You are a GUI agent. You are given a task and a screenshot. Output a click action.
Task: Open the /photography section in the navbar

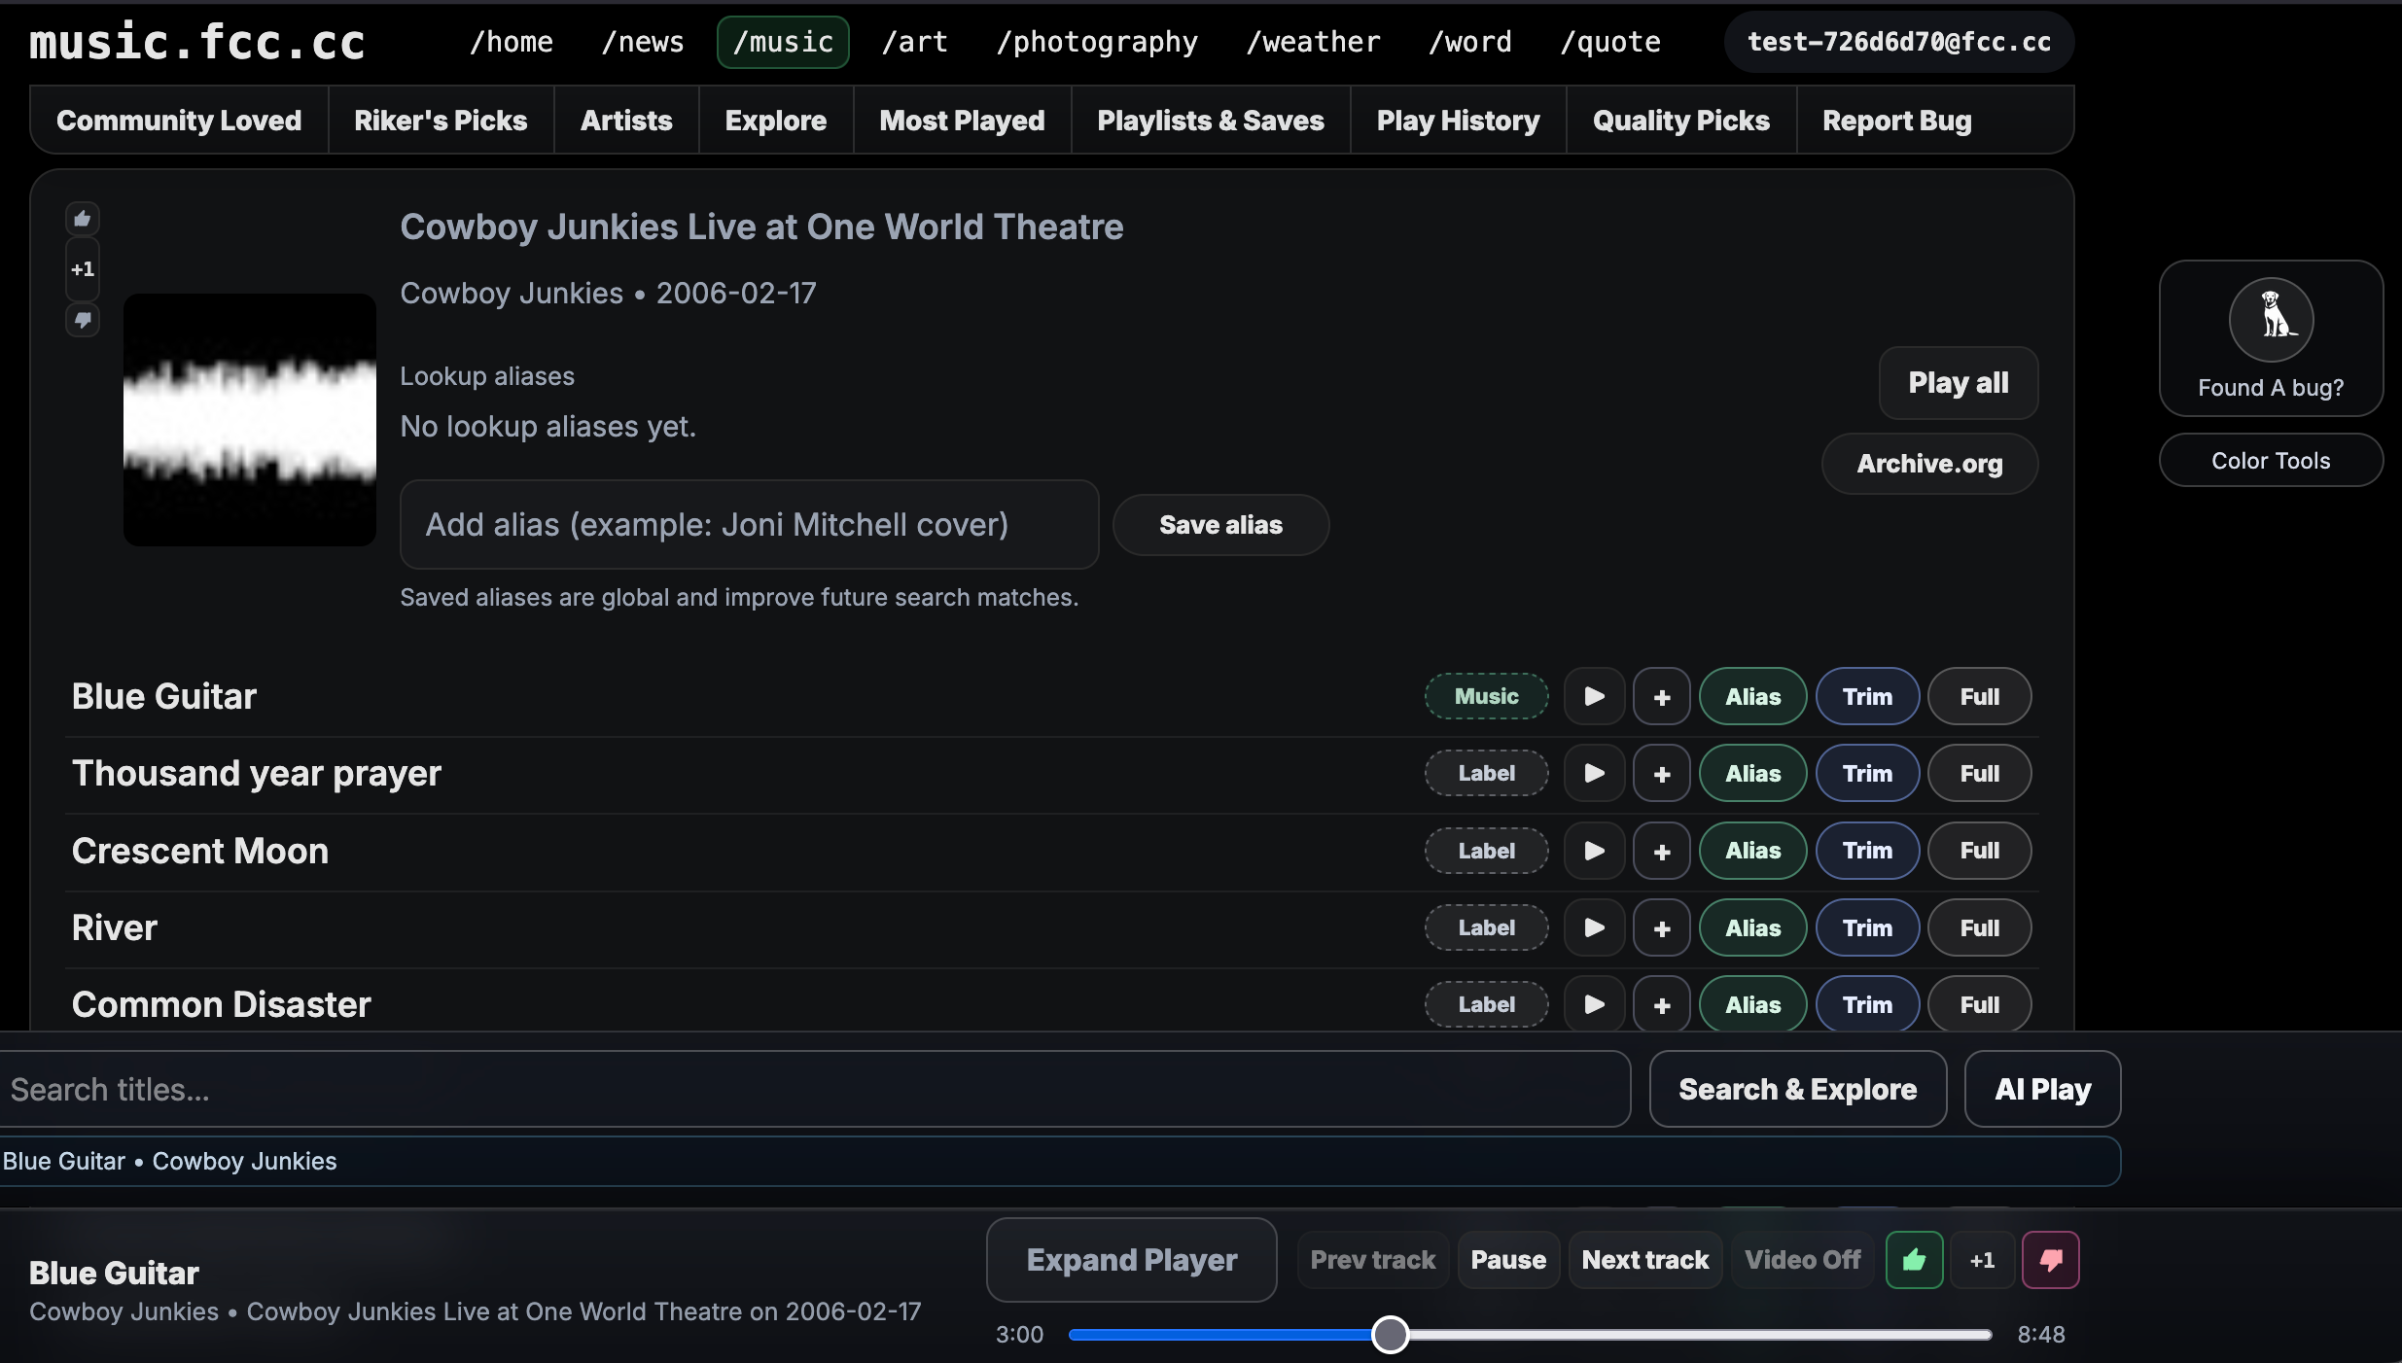click(x=1096, y=42)
